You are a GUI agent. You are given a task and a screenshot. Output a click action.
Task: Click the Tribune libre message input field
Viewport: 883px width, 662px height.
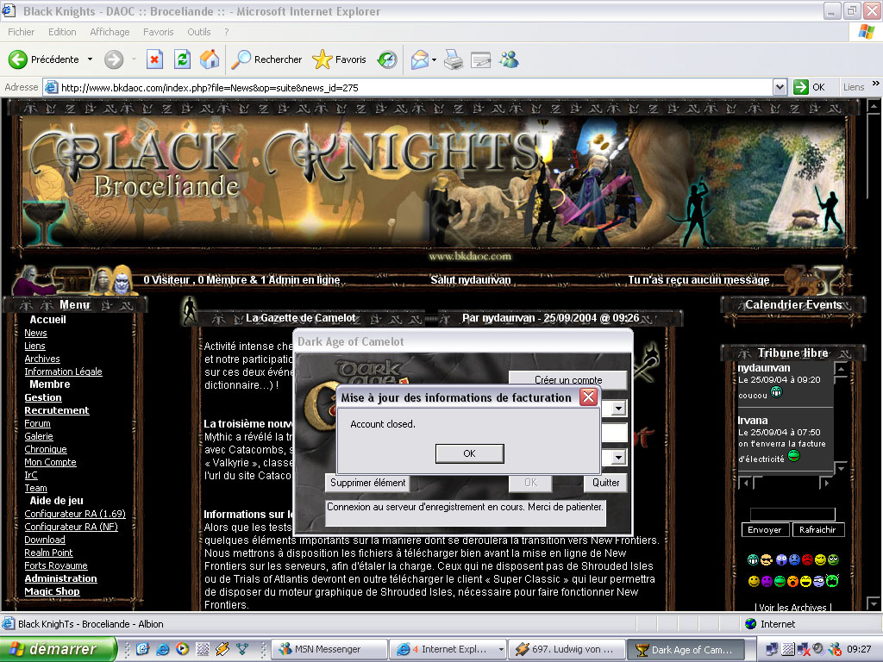point(792,514)
